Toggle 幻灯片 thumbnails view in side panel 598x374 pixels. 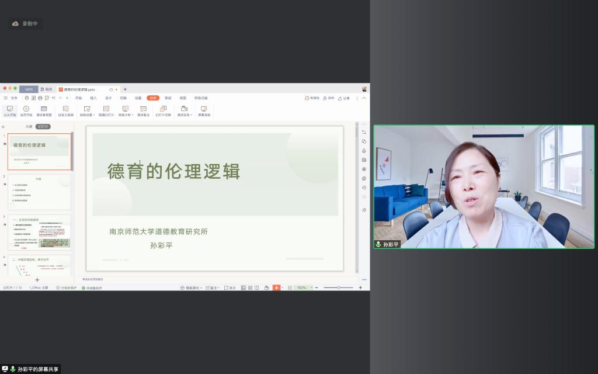[x=43, y=126]
